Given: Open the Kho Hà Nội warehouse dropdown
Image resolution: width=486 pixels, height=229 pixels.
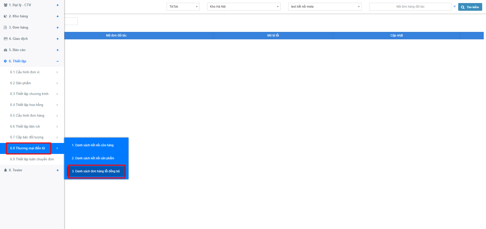Looking at the screenshot, I should pos(244,7).
